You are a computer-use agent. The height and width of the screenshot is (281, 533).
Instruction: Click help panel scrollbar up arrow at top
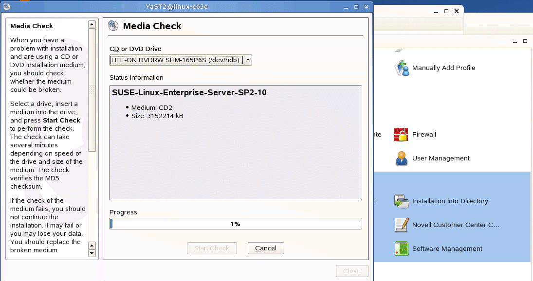coord(92,24)
